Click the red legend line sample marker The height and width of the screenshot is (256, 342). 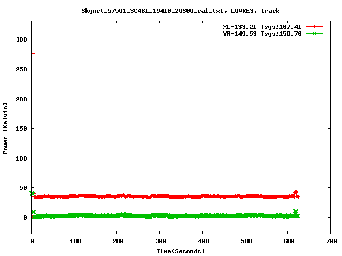pyautogui.click(x=314, y=27)
